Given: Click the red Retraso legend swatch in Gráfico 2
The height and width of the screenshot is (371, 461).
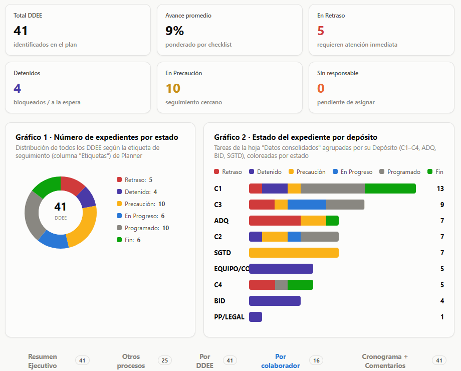Looking at the screenshot, I should coord(216,171).
